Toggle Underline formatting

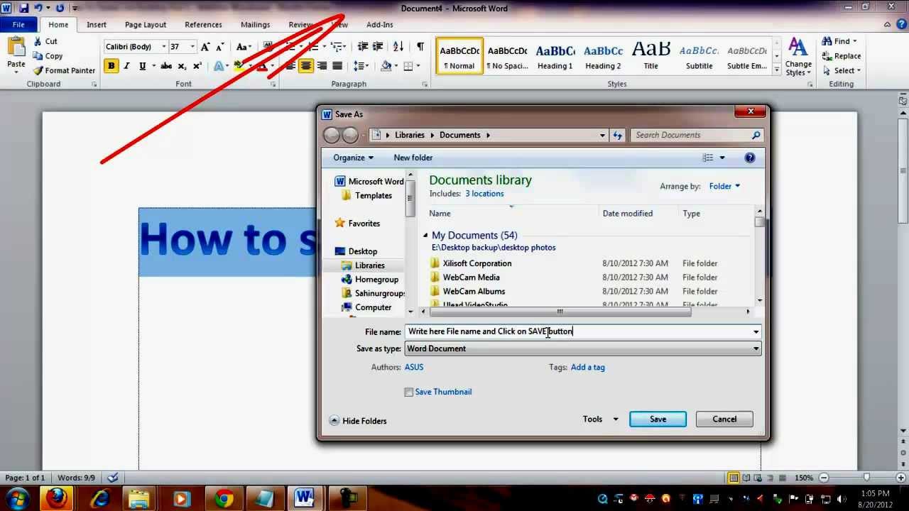pos(142,66)
